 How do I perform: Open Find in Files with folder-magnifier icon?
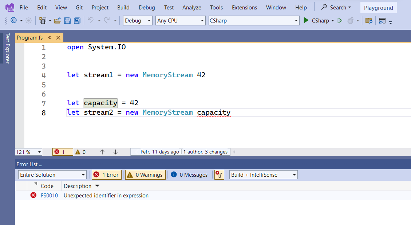coord(369,21)
